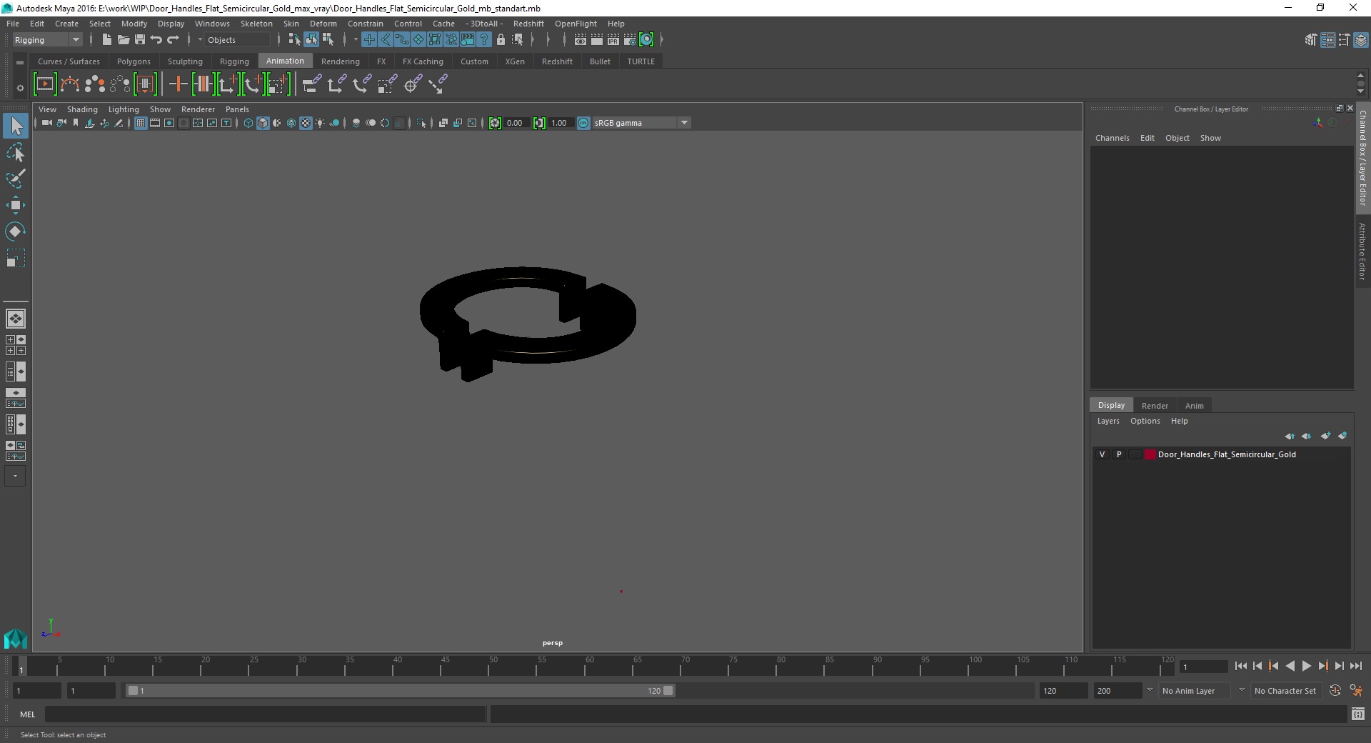Activate the Move tool
Screen dimensions: 1371x743
(x=16, y=205)
